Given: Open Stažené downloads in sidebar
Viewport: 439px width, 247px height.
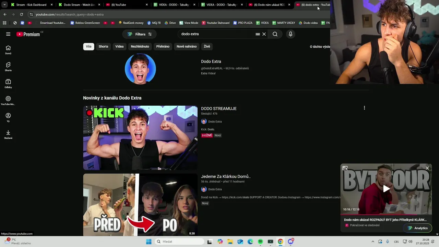Looking at the screenshot, I should click(8, 134).
